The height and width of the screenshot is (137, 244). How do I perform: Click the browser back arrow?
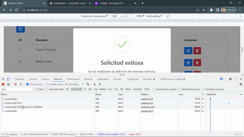4,10
